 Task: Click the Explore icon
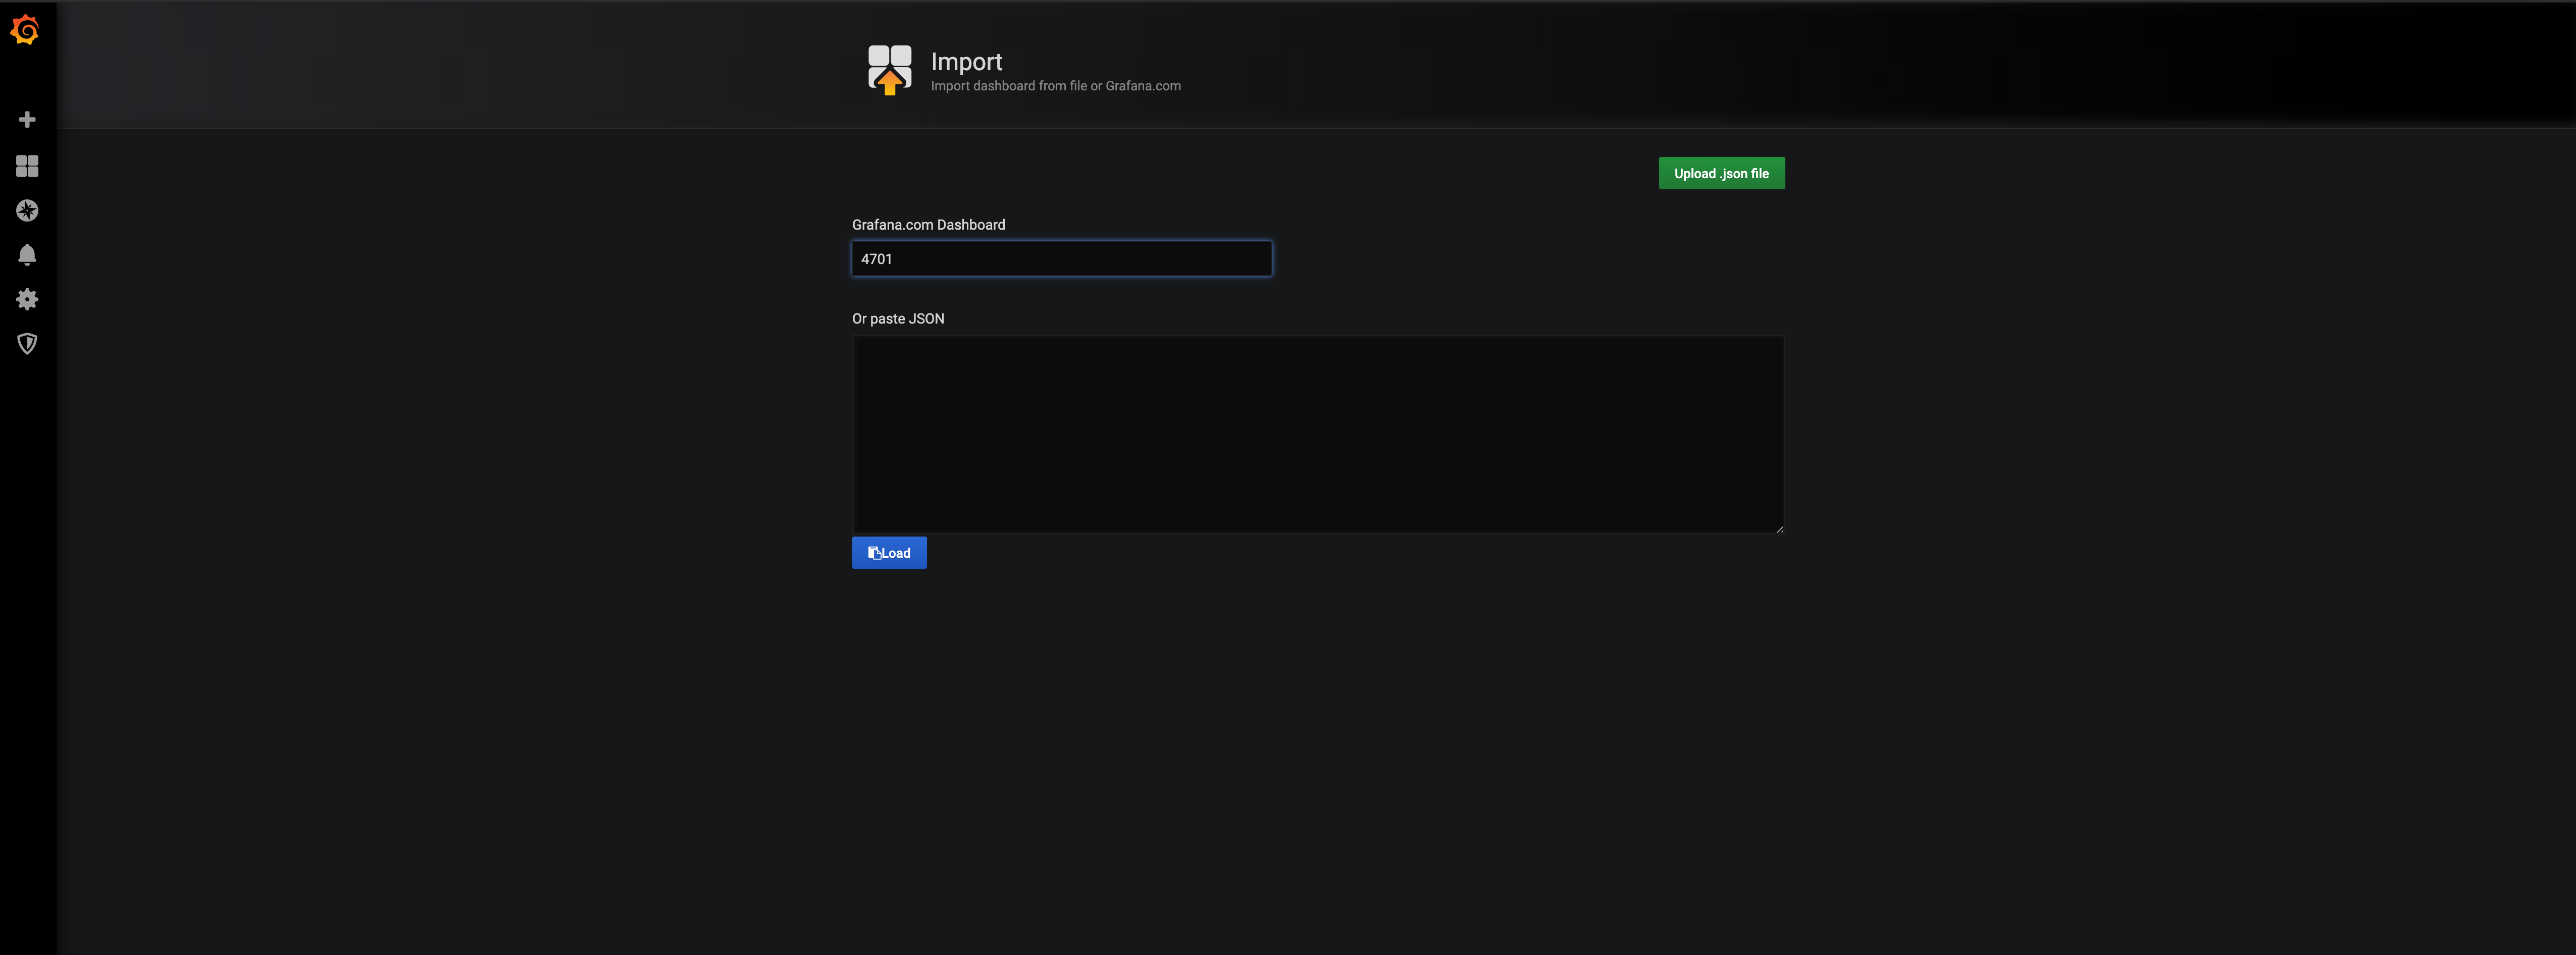[x=26, y=210]
